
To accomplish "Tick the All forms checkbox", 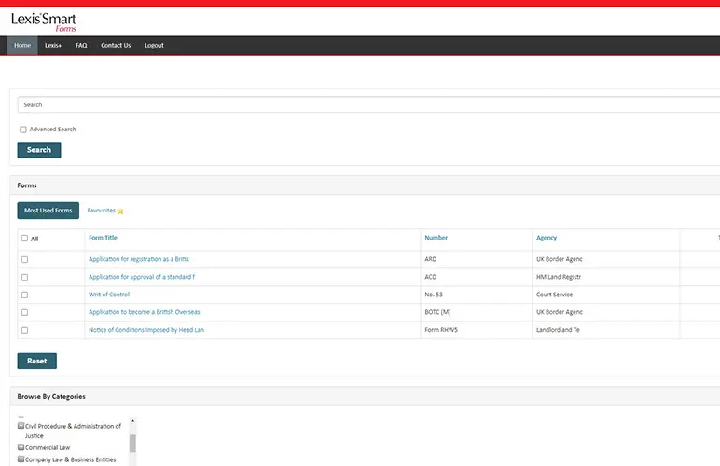I will [25, 239].
